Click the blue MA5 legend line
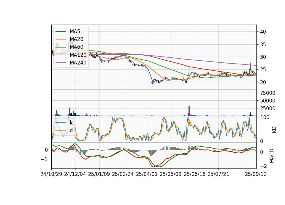285x205 pixels. [61, 32]
